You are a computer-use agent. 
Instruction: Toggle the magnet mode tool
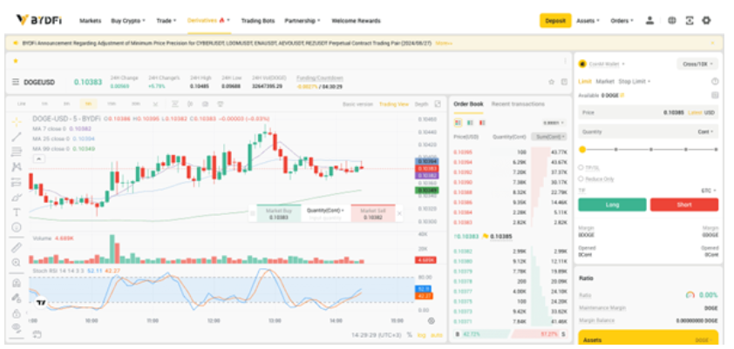(x=17, y=283)
